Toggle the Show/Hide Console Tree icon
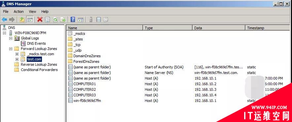The height and width of the screenshot is (122, 292). (30, 19)
